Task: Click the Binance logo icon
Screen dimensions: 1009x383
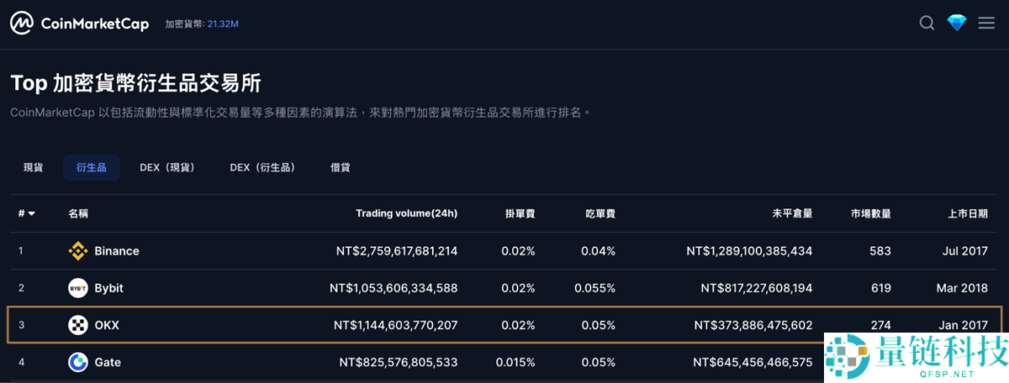Action: [x=78, y=250]
